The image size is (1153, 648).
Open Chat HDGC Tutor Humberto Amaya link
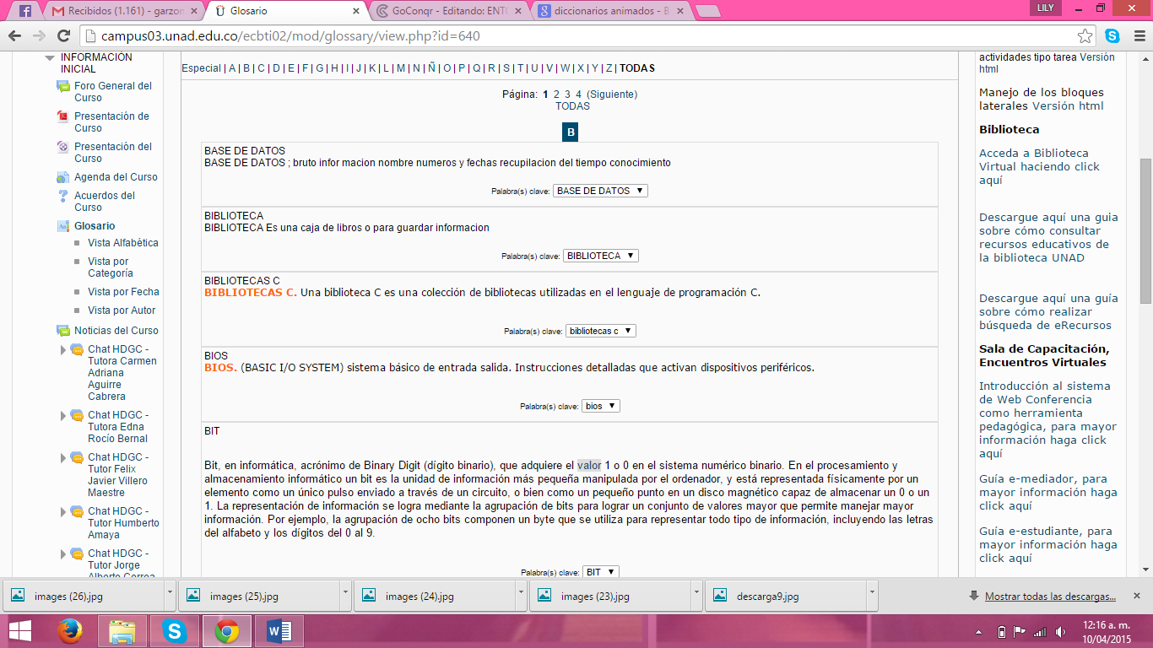click(123, 523)
